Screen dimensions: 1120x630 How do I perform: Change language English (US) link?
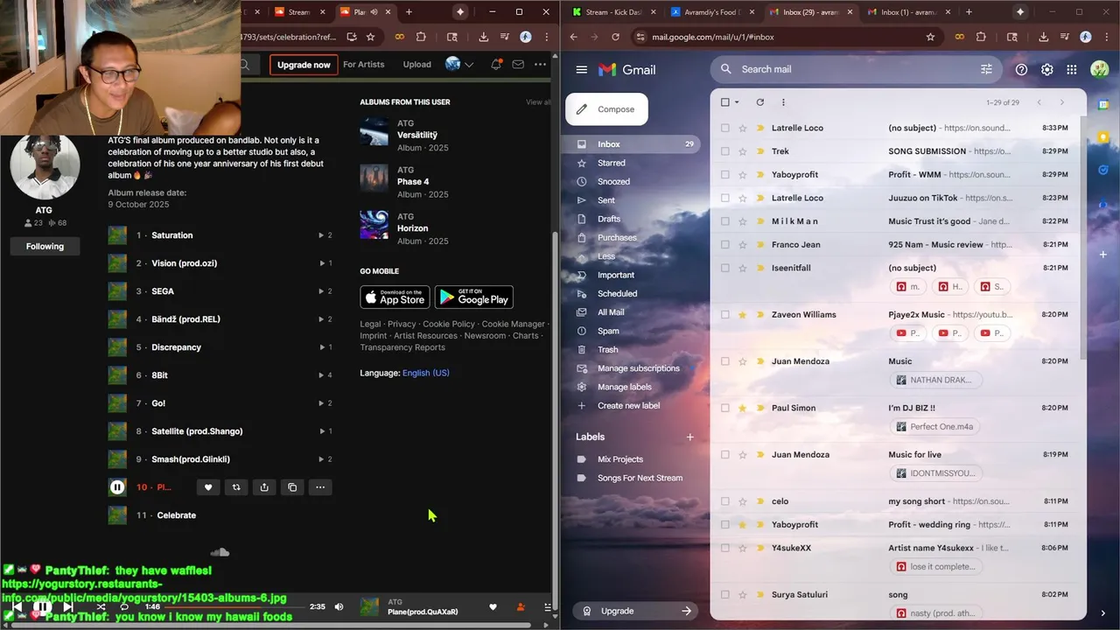tap(426, 373)
